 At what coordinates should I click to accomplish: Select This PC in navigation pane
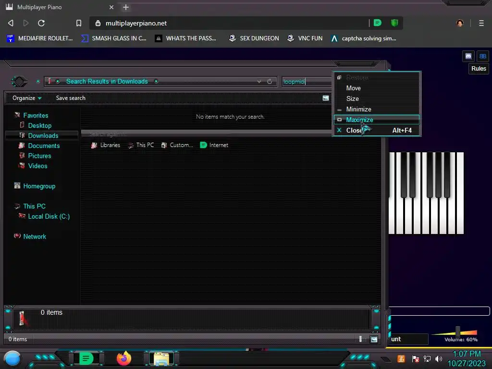(x=34, y=206)
